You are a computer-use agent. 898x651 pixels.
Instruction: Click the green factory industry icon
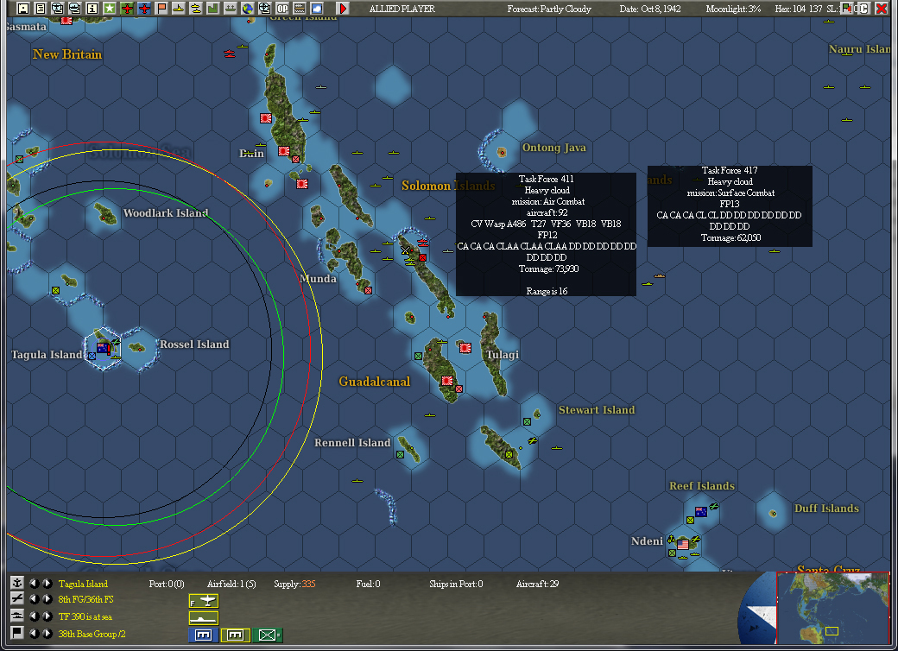pos(213,9)
